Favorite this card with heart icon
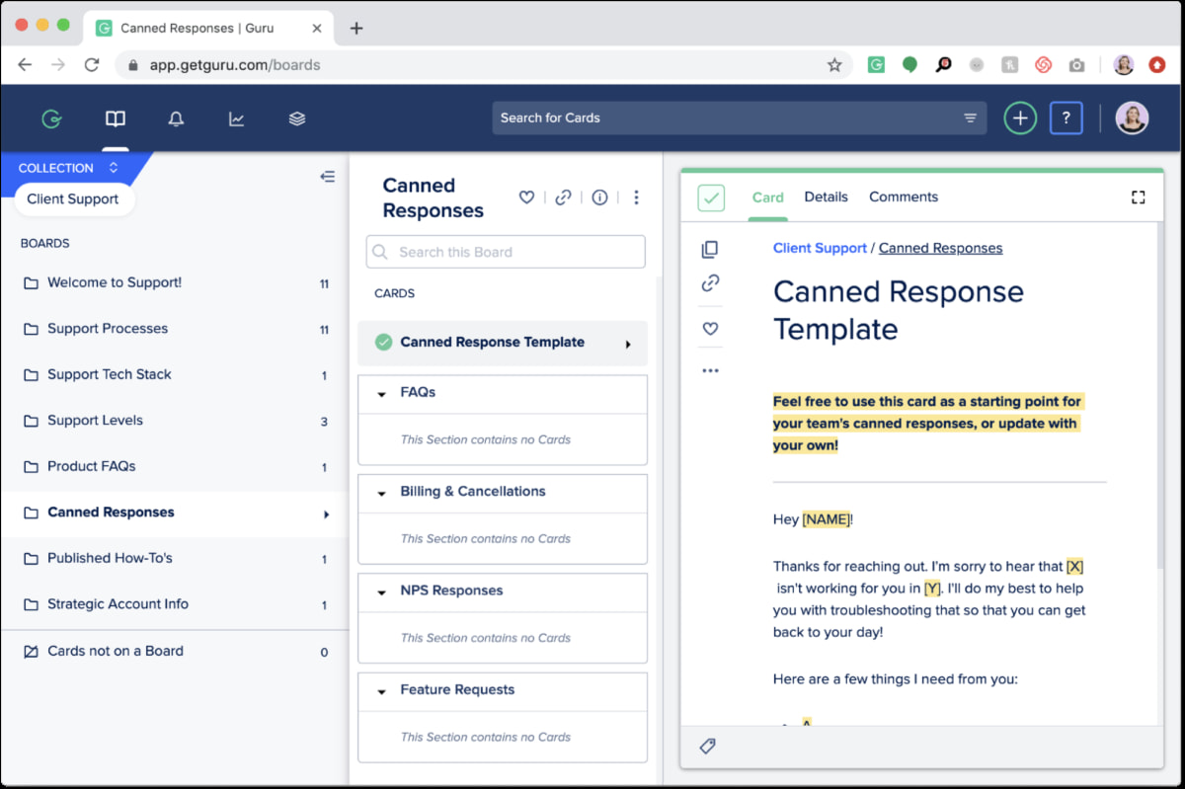This screenshot has height=789, width=1185. click(x=710, y=329)
